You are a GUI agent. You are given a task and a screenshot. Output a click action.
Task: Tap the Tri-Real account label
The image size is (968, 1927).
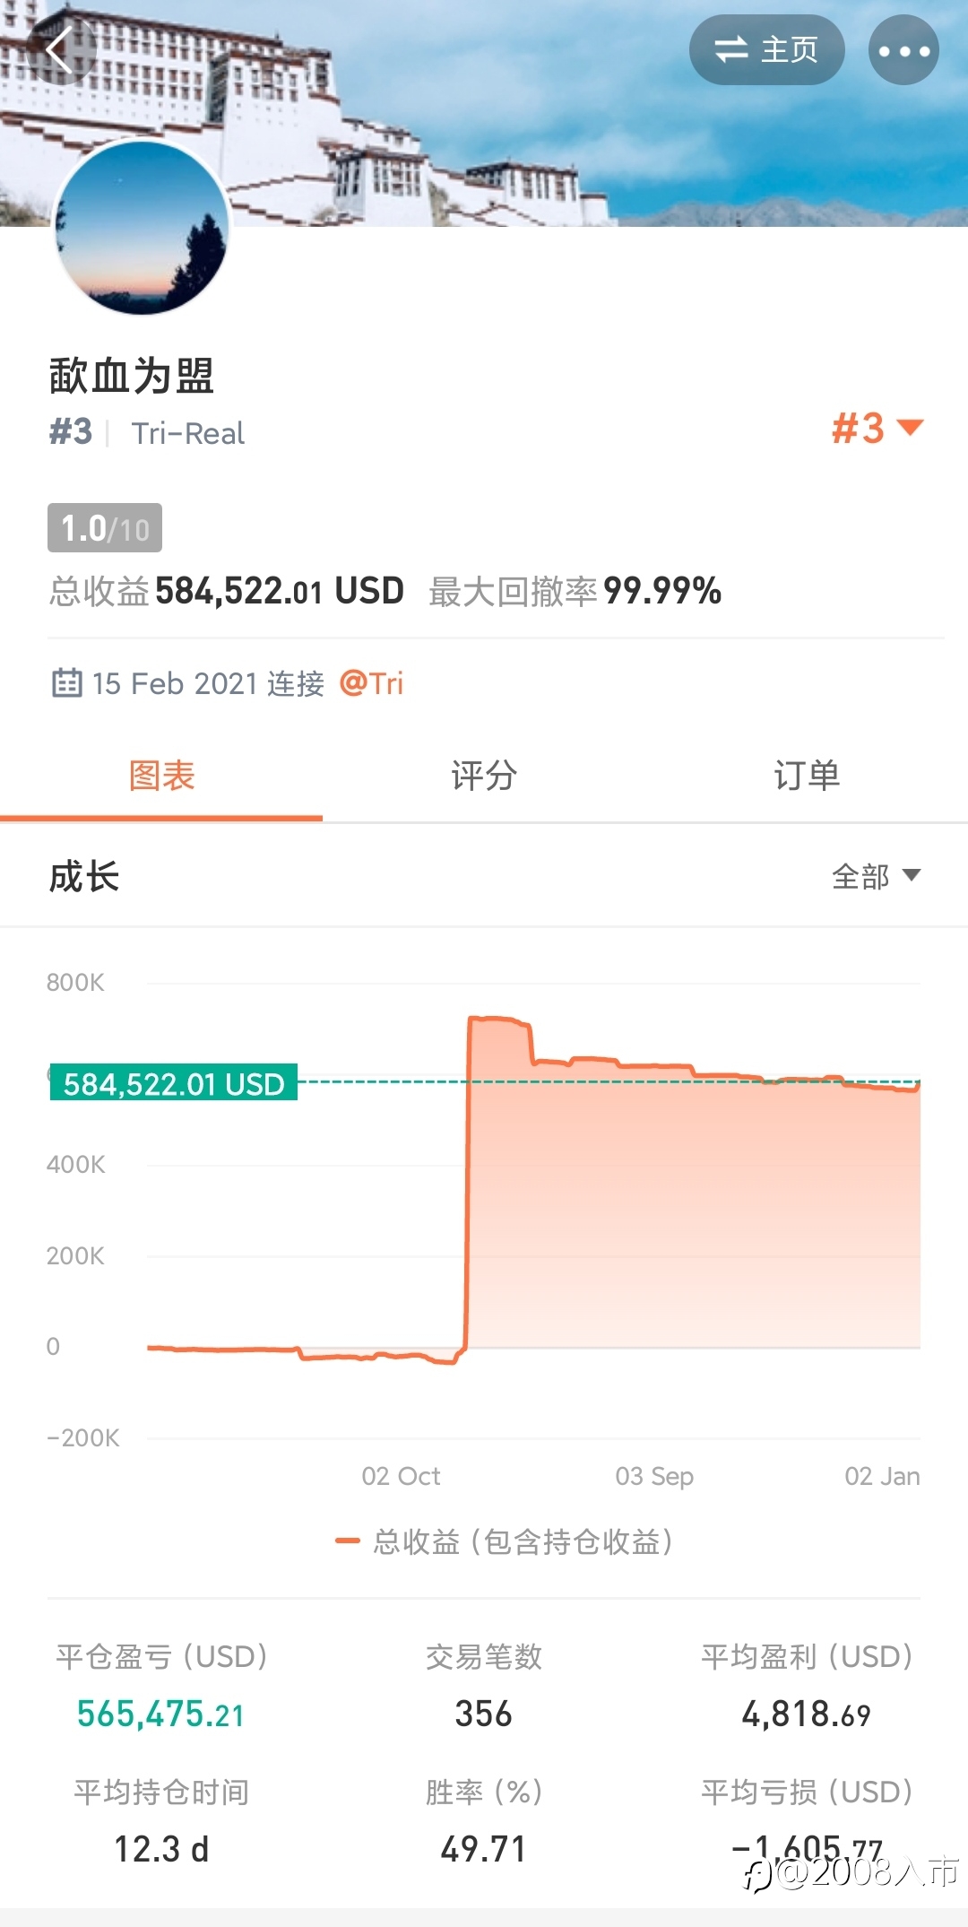click(x=188, y=434)
